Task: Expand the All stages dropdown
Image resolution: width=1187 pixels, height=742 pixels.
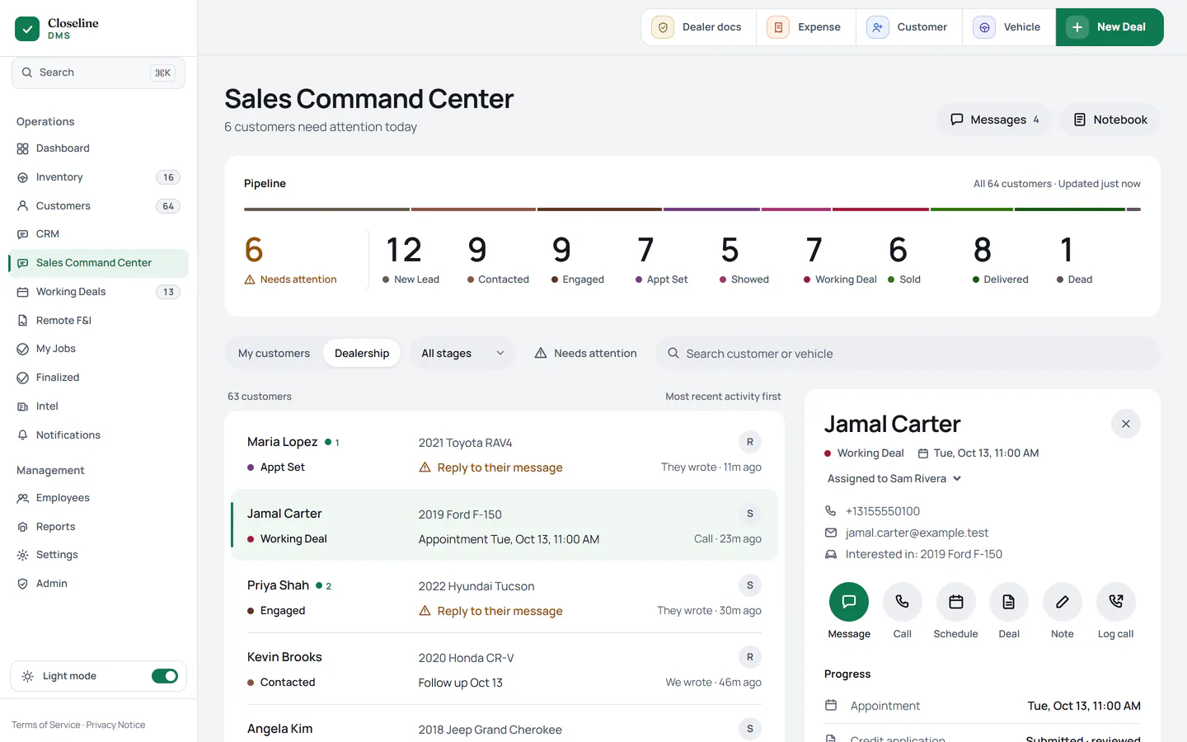Action: (462, 353)
